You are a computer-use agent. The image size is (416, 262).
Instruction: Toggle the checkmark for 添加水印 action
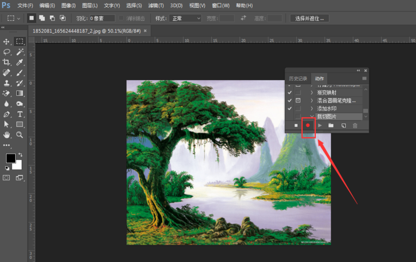(290, 108)
